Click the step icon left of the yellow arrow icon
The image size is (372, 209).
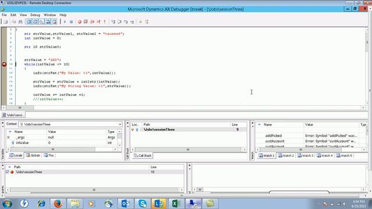(132, 22)
